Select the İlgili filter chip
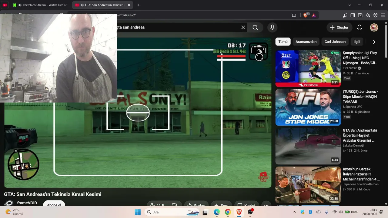388x218 pixels. (x=357, y=42)
